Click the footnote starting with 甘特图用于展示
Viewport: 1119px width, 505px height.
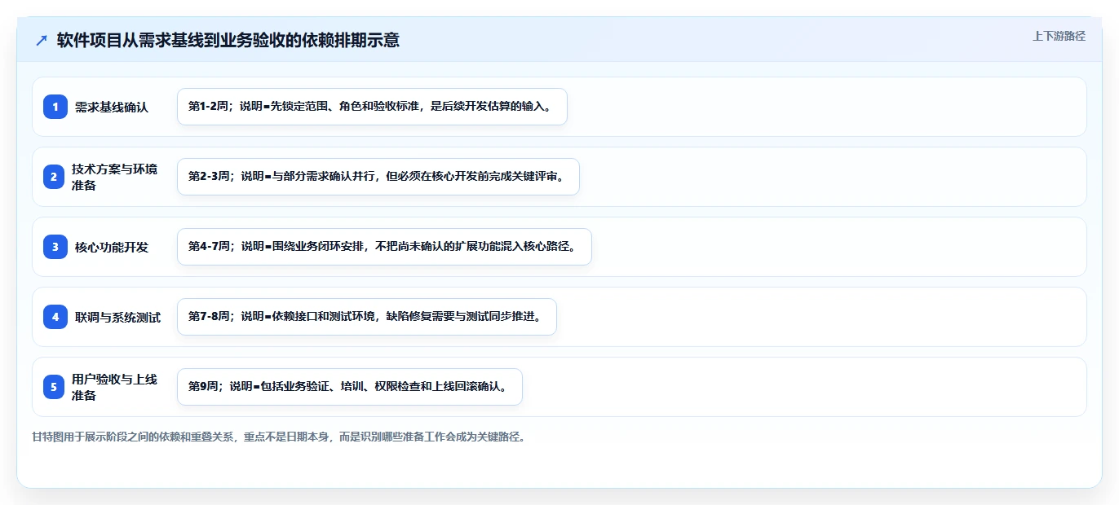(279, 437)
